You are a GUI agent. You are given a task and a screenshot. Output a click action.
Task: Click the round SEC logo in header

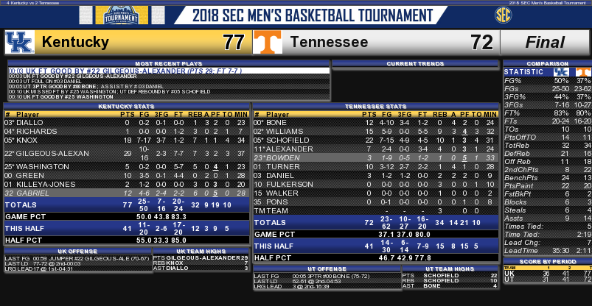(x=503, y=15)
